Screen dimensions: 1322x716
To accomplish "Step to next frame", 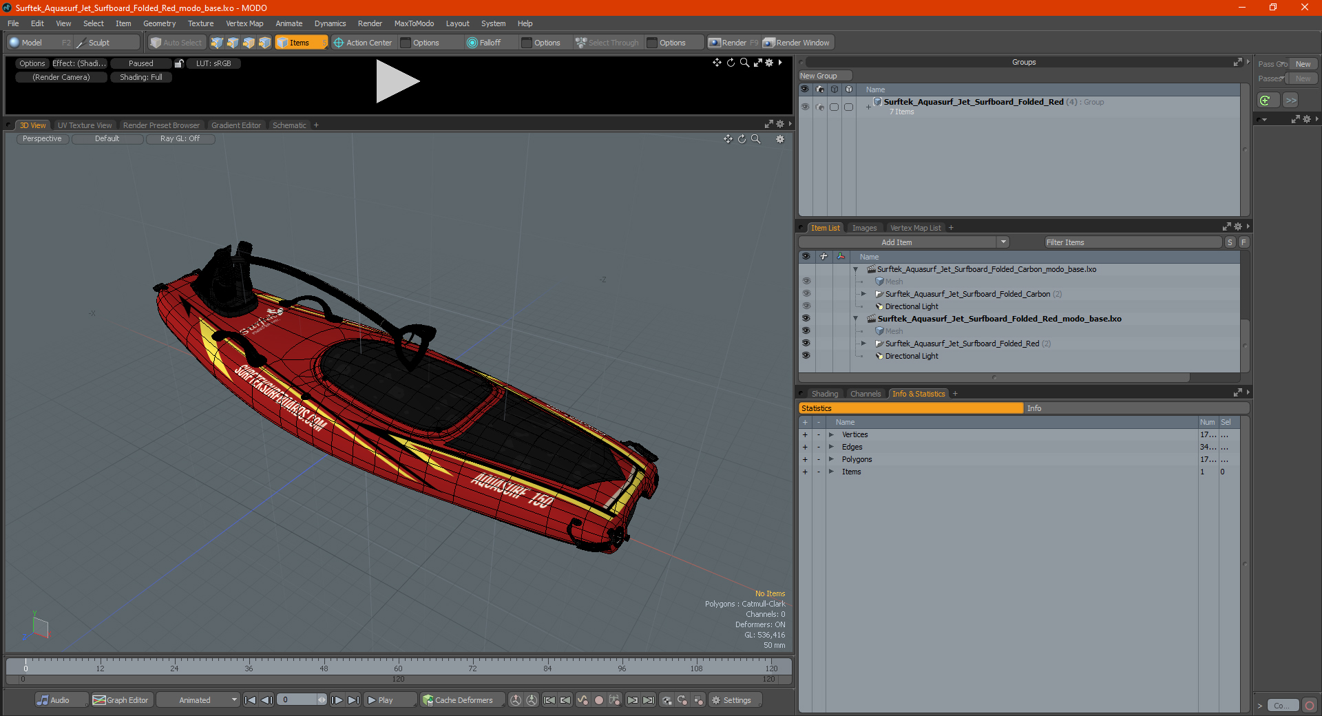I will click(337, 700).
